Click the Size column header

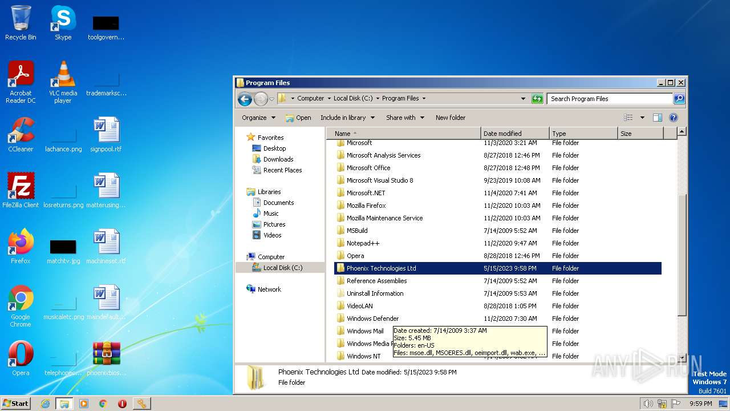click(640, 134)
